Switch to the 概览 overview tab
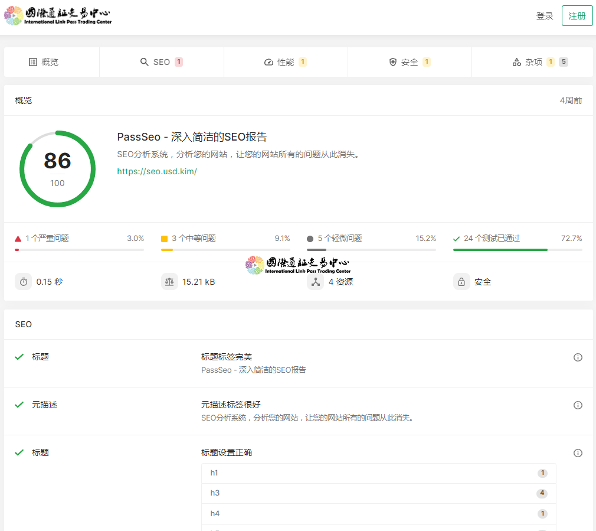 coord(51,62)
